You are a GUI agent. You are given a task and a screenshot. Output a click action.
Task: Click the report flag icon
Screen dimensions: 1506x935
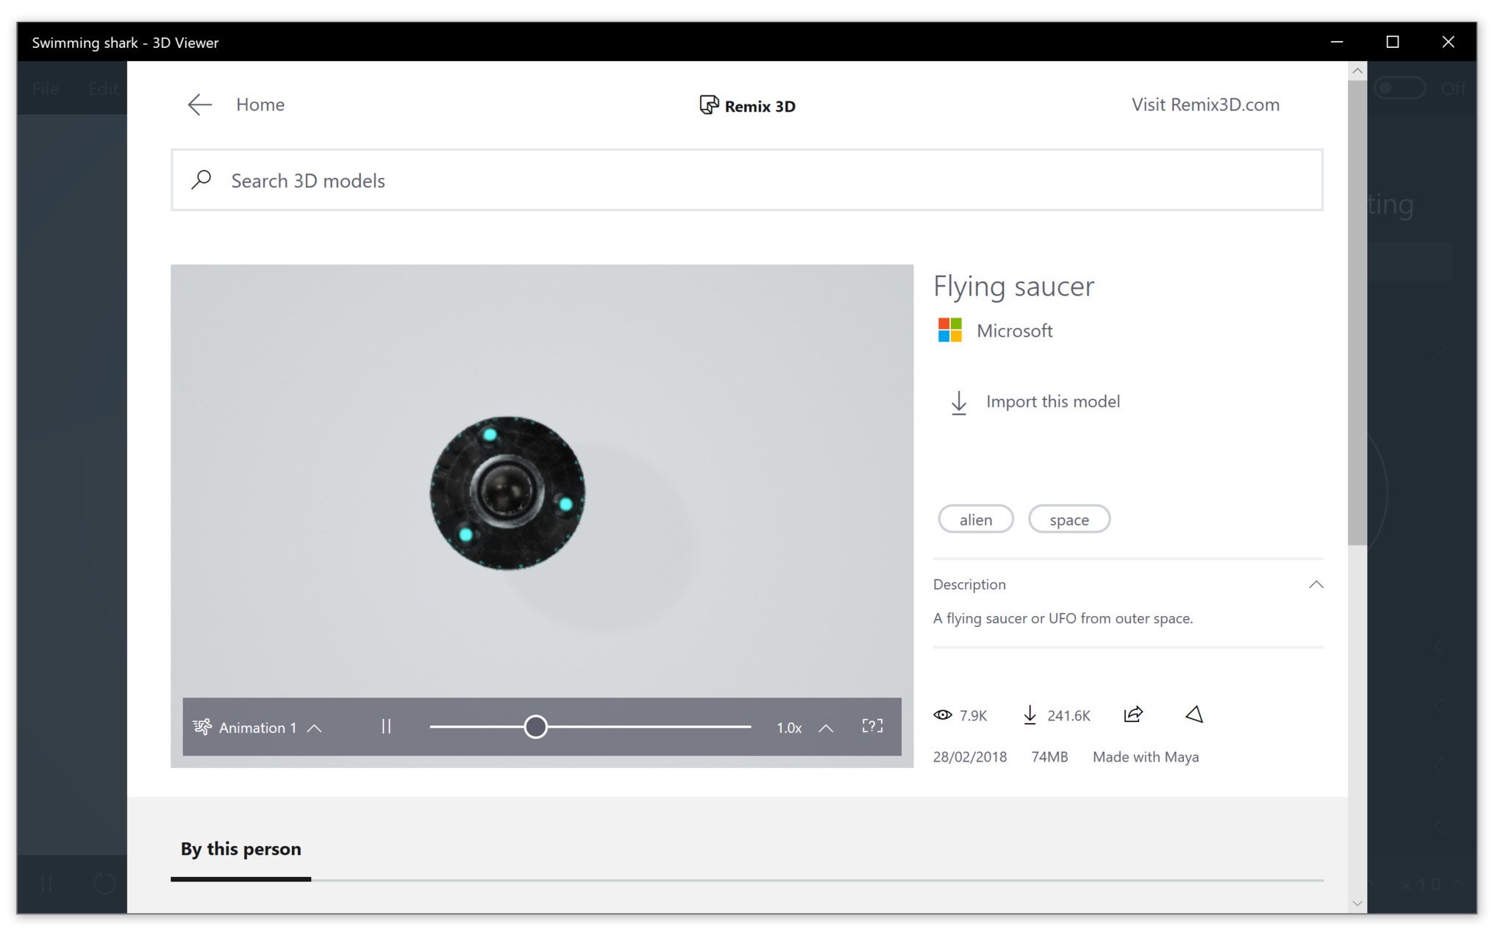[1194, 714]
